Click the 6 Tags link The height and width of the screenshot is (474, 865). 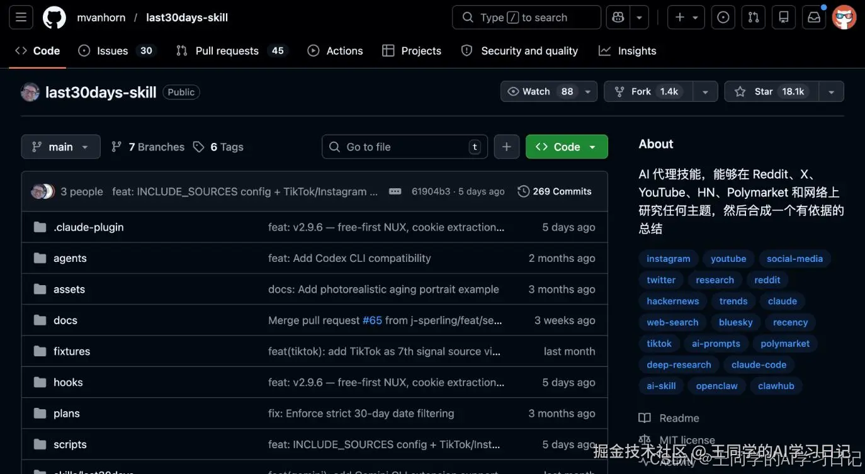tap(218, 147)
